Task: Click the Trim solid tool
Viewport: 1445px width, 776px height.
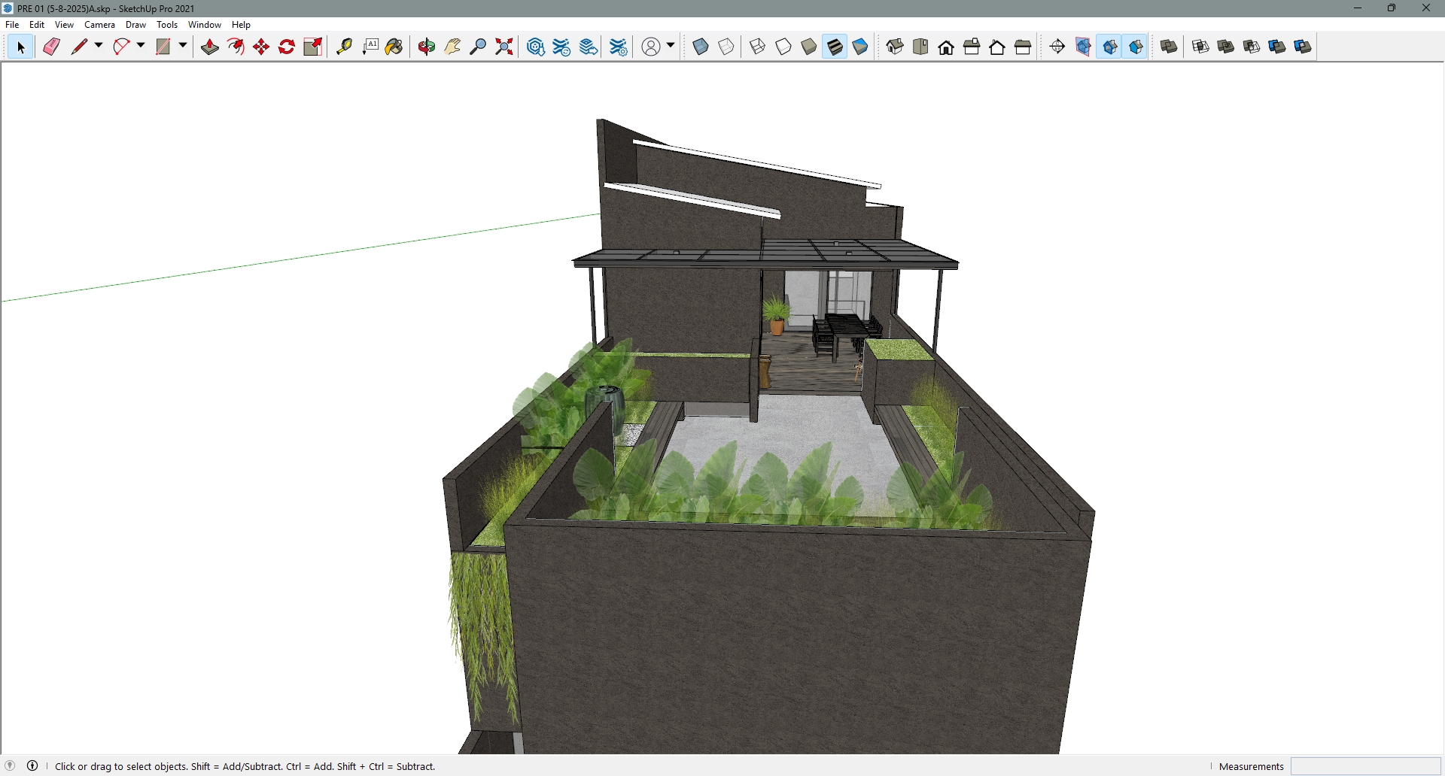Action: click(x=1277, y=47)
